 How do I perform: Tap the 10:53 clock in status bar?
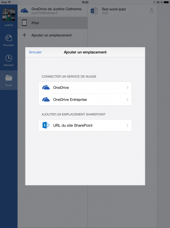85,2
